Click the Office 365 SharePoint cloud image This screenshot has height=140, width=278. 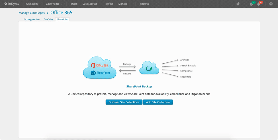pos(99,68)
